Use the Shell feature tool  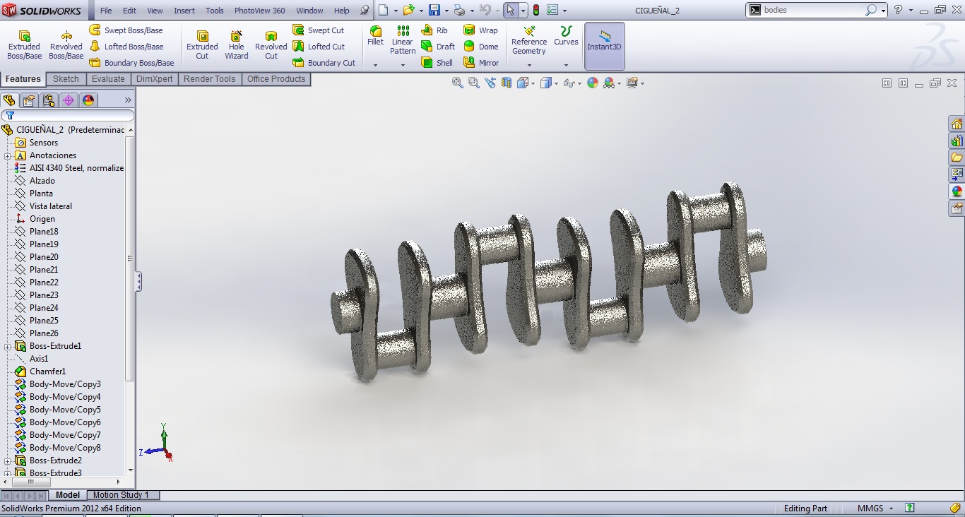[x=437, y=63]
